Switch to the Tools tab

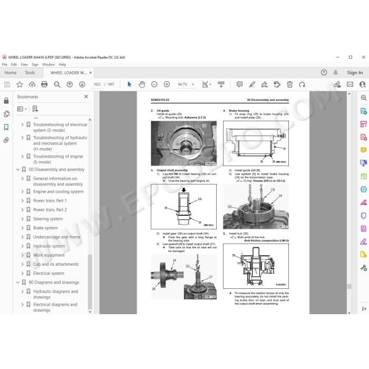pyautogui.click(x=30, y=73)
